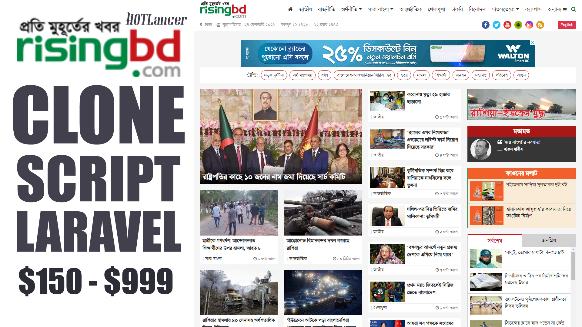This screenshot has height=327, width=582.
Task: Open the খেলাধুলা menu item
Action: 436,9
